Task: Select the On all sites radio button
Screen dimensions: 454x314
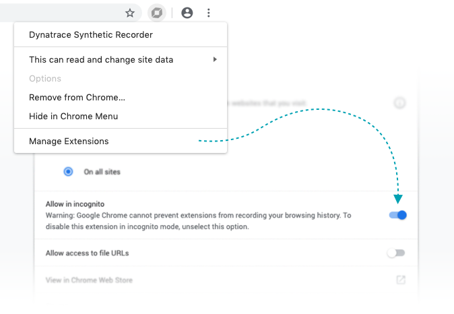Action: click(x=68, y=171)
